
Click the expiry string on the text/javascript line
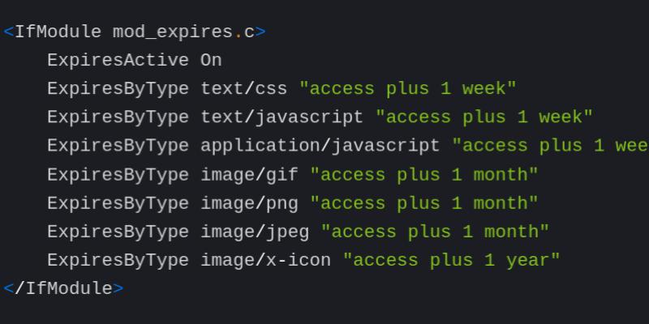click(x=484, y=117)
